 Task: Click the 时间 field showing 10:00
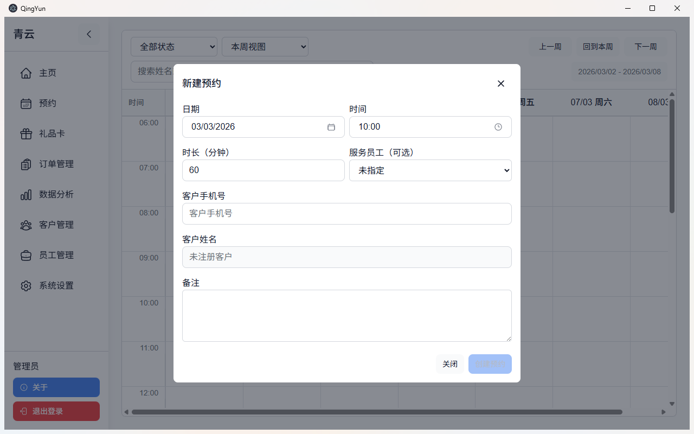tap(430, 127)
